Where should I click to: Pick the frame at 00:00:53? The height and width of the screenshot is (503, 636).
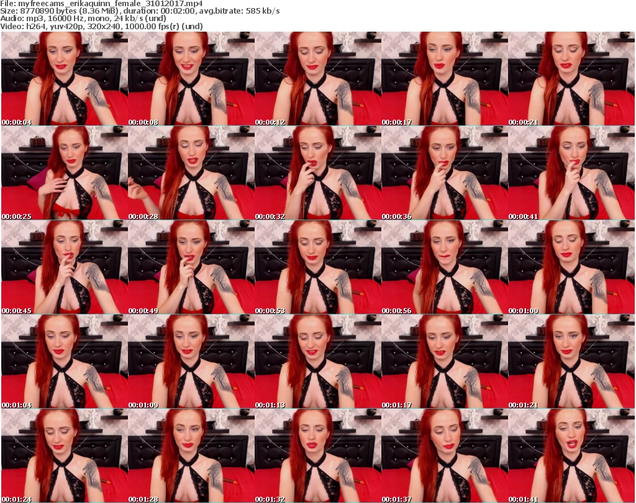pyautogui.click(x=317, y=267)
